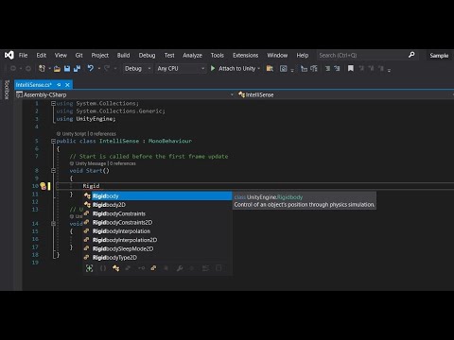This screenshot has width=454, height=340.
Task: Open the Assembly-CSharp project dropdown
Action: [x=126, y=94]
